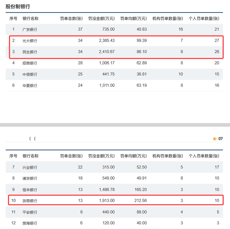
Task: Click the 120.00 penalty amount cell
Action: [108, 223]
